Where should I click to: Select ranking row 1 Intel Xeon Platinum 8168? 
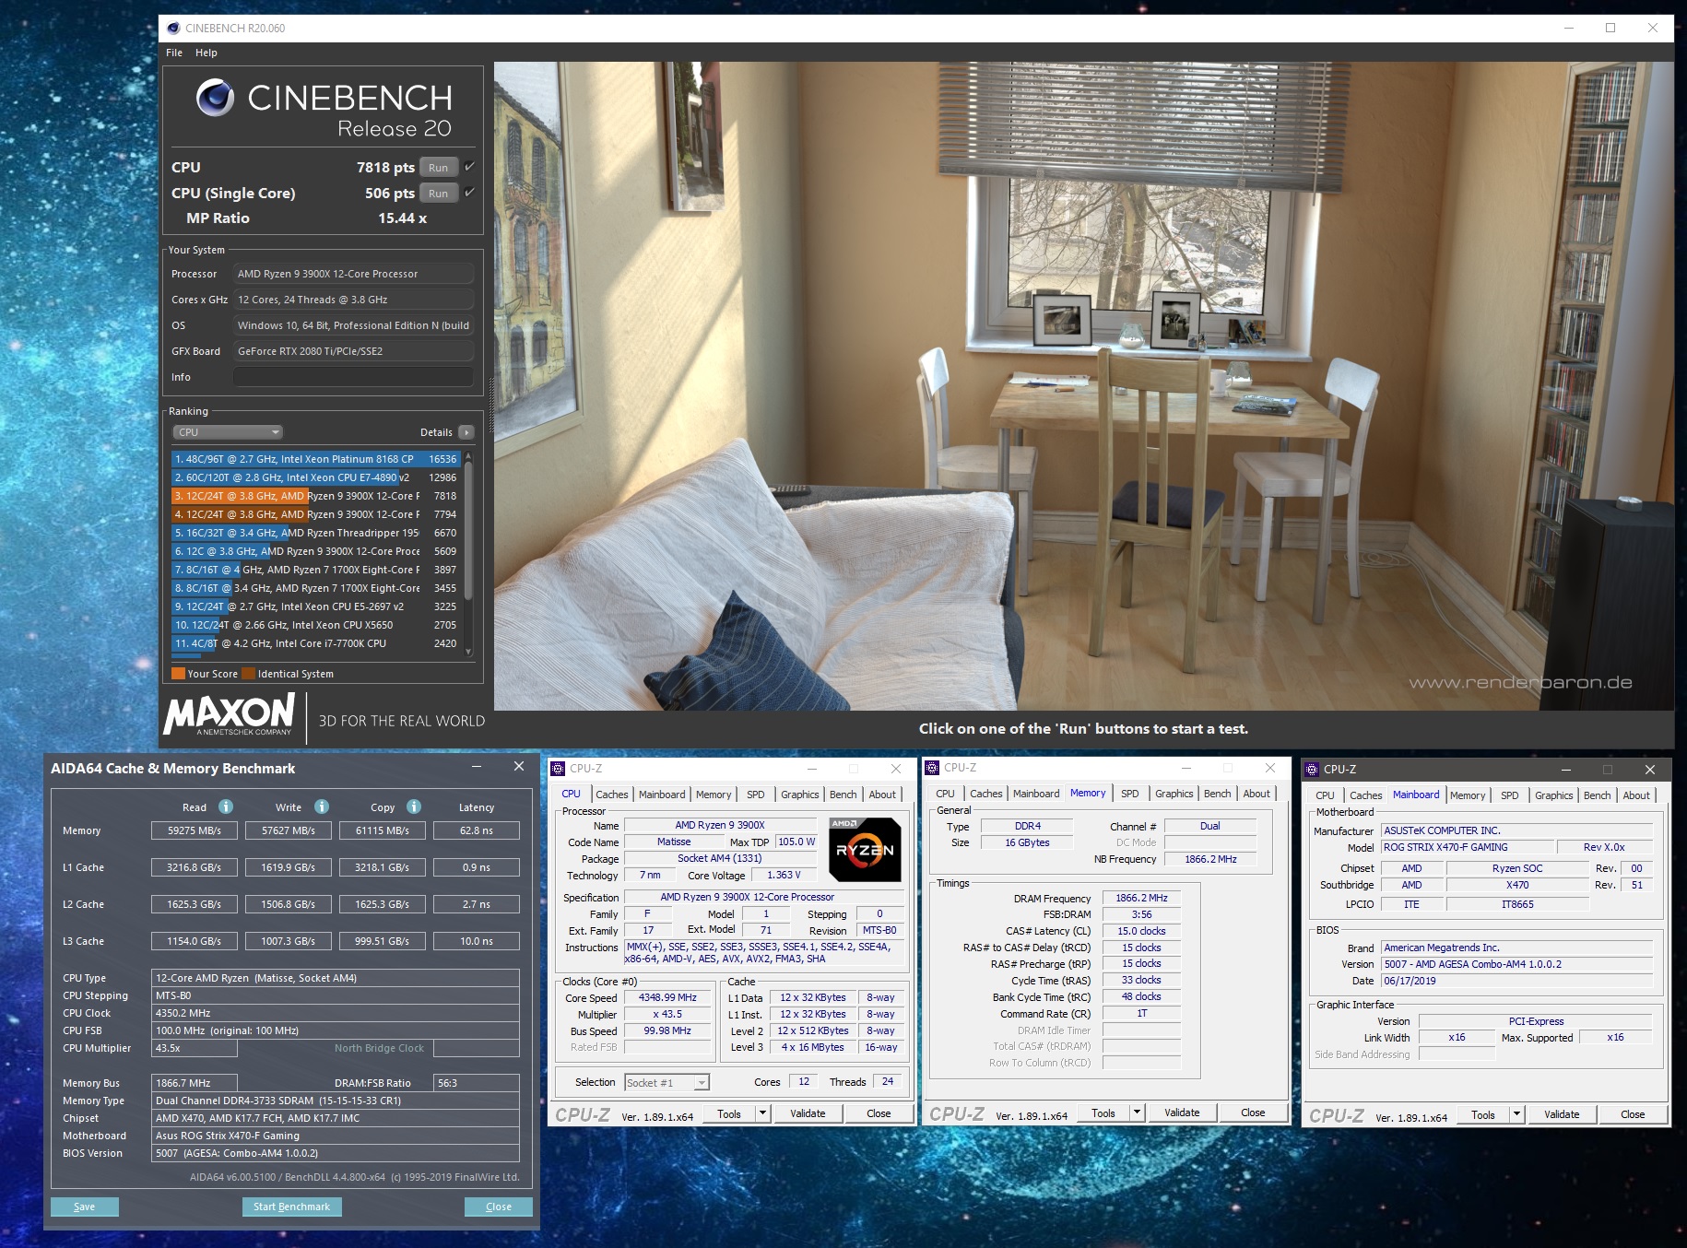tap(316, 459)
